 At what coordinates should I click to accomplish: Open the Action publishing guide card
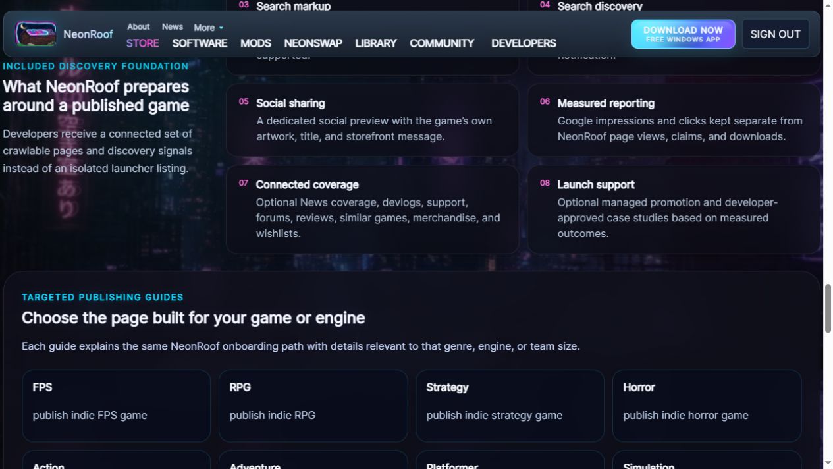(x=116, y=460)
